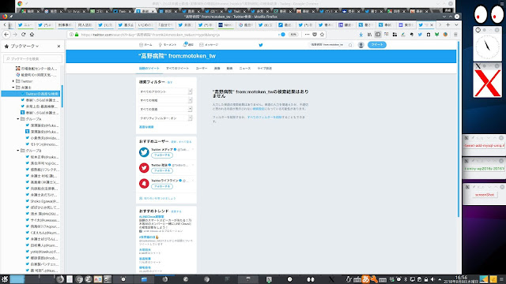506x284 pixels.
Task: Open Firefox hamburger menu
Action: [455, 35]
